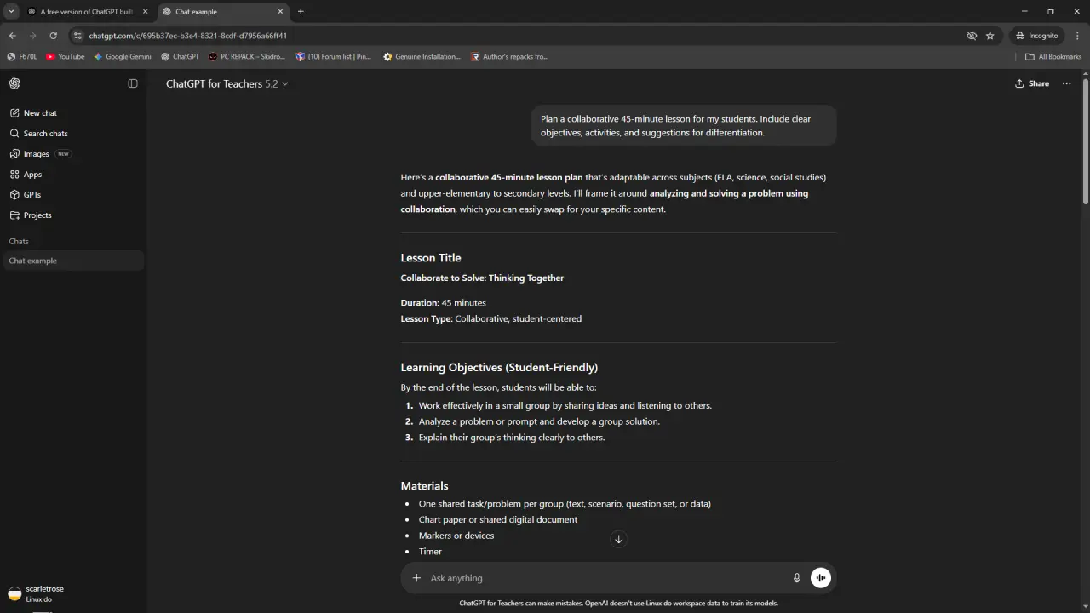Click 'Duration: 45 minutes' line

[444, 303]
